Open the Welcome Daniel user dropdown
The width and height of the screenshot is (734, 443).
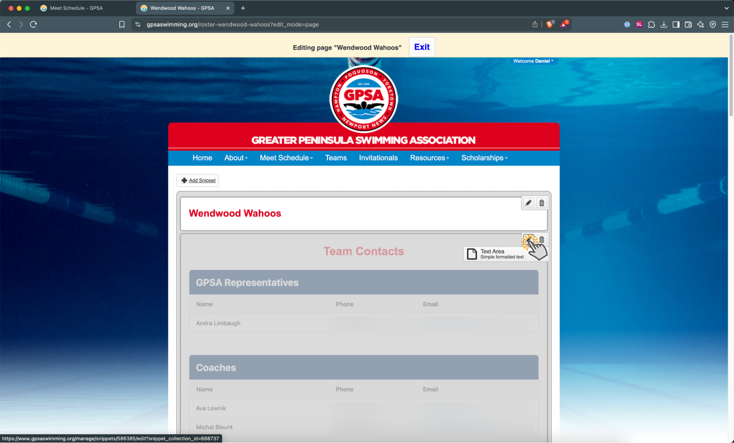[x=533, y=61]
